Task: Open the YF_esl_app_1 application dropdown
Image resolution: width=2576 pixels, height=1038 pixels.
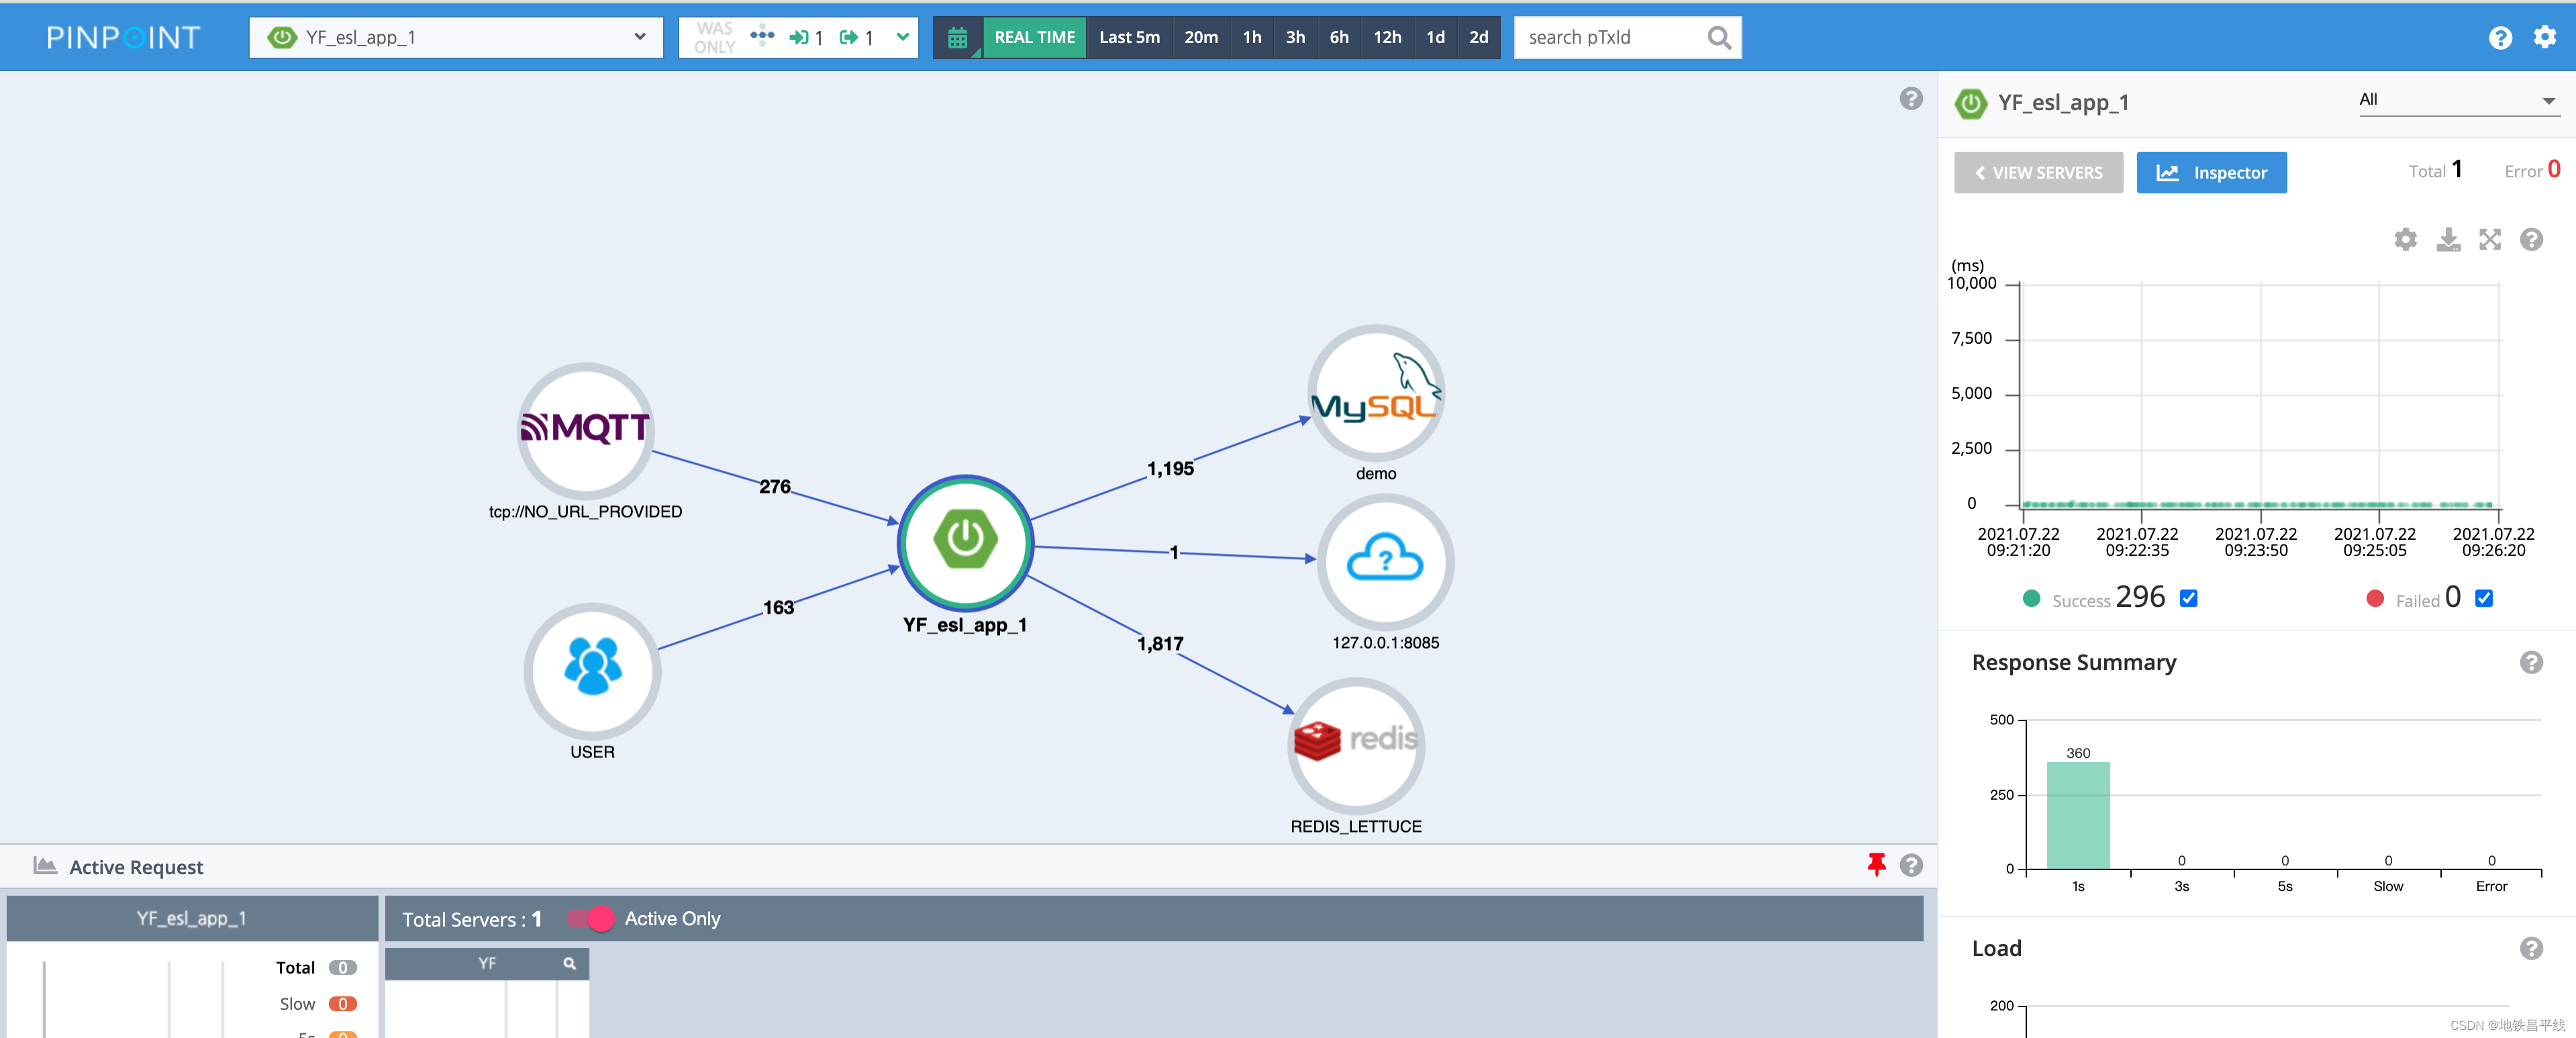Action: point(456,38)
